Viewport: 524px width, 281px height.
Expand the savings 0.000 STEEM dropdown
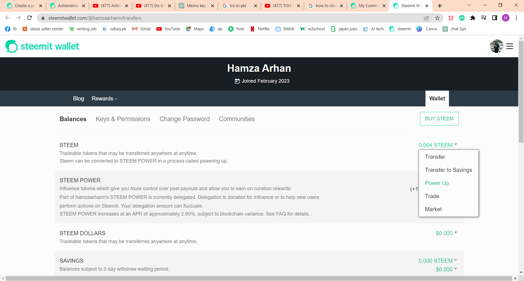[438, 261]
